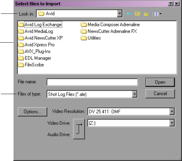Click the cyan back arrow icon
Viewport: 182px width, 161px height.
coord(128,14)
